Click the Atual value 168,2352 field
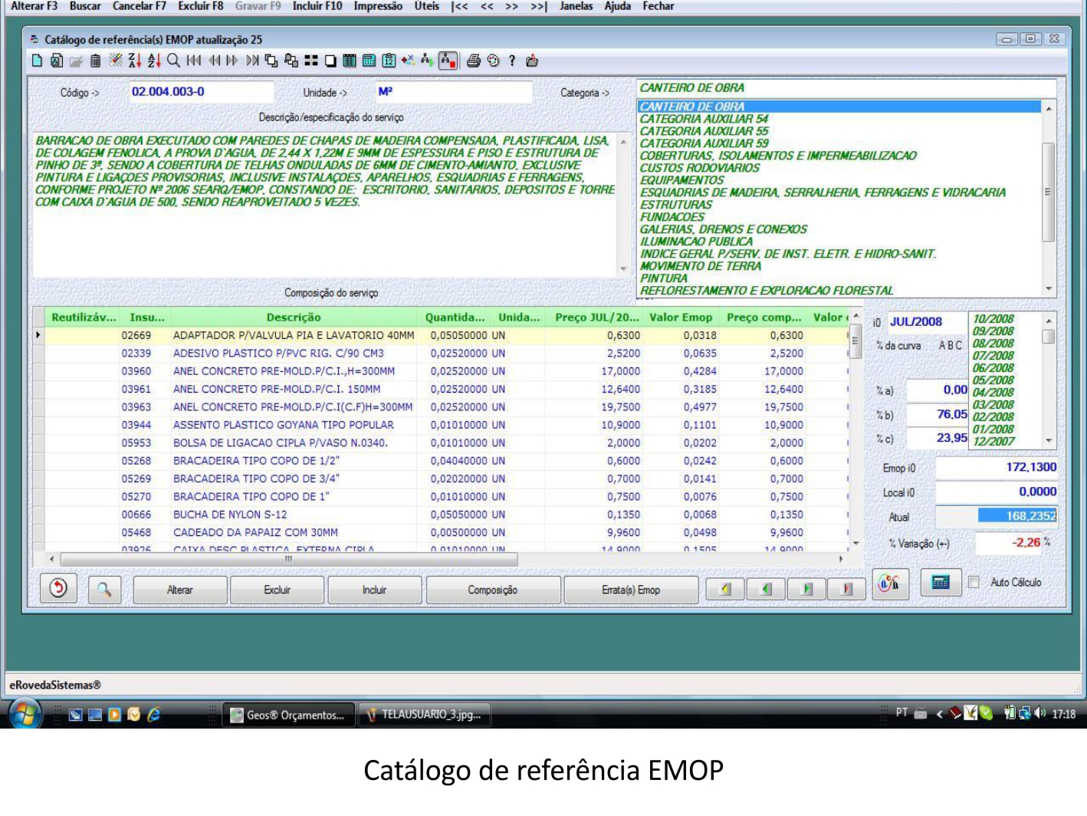1087x816 pixels. click(996, 516)
